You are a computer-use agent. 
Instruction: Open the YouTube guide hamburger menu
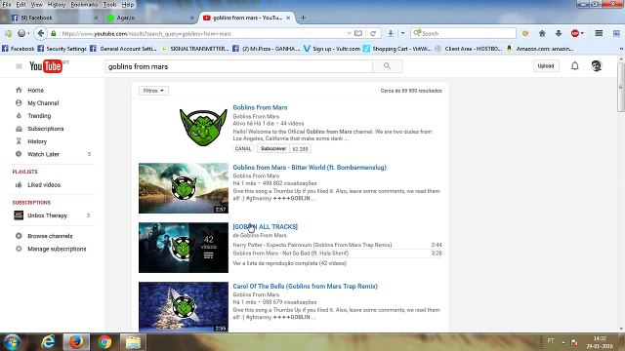pos(19,66)
